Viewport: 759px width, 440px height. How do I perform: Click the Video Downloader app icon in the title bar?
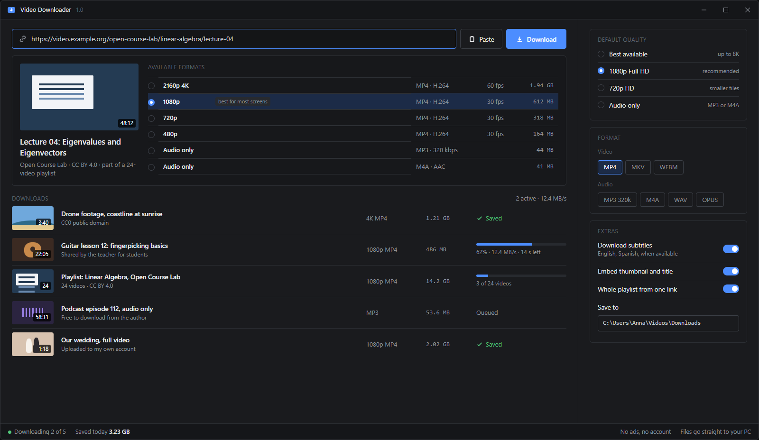[11, 10]
